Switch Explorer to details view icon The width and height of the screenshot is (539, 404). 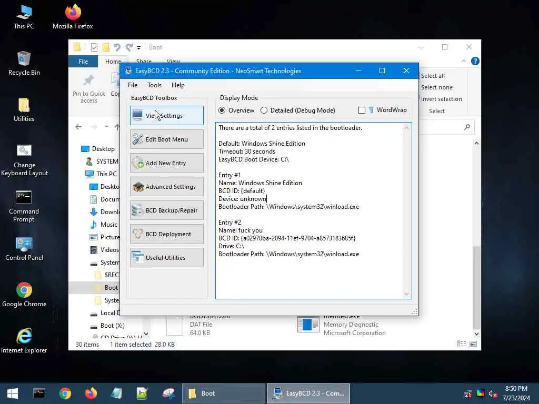(462, 344)
